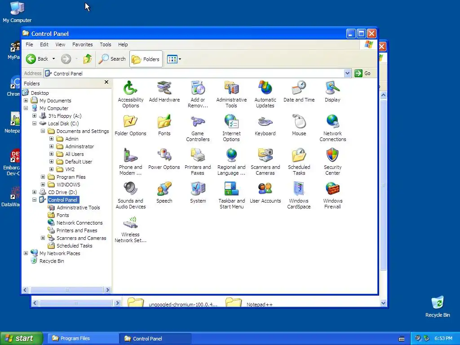Open the Add Hardware wizard icon

click(x=164, y=92)
